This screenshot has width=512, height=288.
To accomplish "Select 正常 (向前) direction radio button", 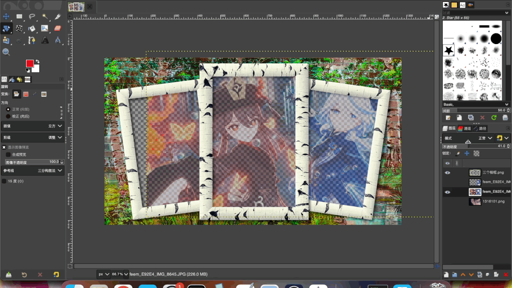I will pyautogui.click(x=8, y=109).
